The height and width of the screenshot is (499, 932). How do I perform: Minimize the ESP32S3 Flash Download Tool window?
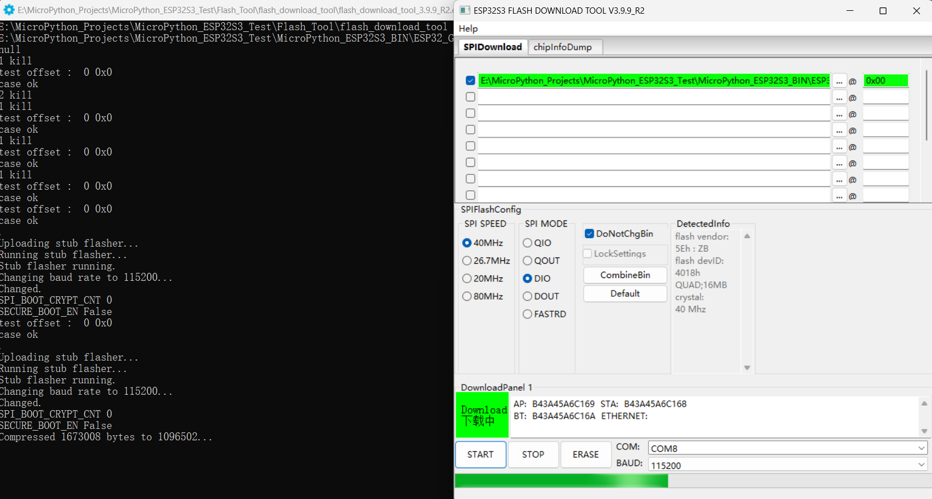(850, 11)
